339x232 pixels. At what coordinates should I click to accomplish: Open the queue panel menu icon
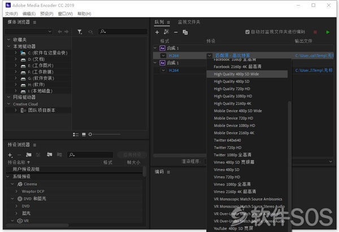[x=168, y=22]
